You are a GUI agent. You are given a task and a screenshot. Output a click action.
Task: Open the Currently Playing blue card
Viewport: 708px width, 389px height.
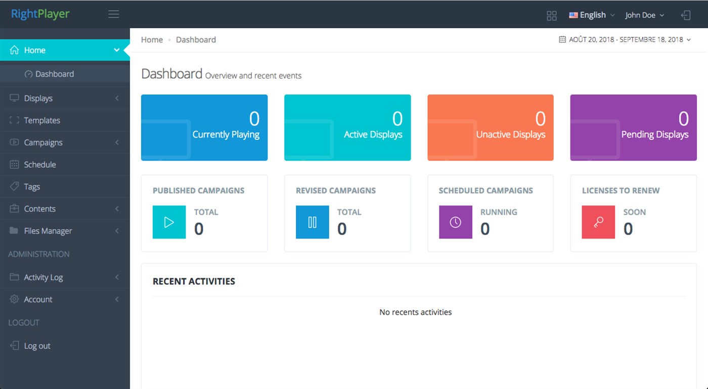[204, 127]
